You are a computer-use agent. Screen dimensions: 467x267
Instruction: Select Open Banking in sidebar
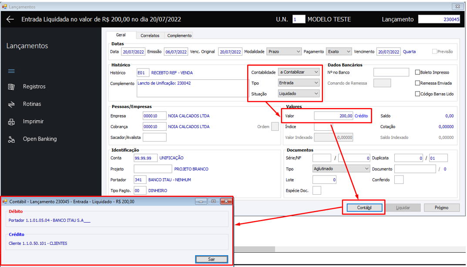[x=40, y=139]
